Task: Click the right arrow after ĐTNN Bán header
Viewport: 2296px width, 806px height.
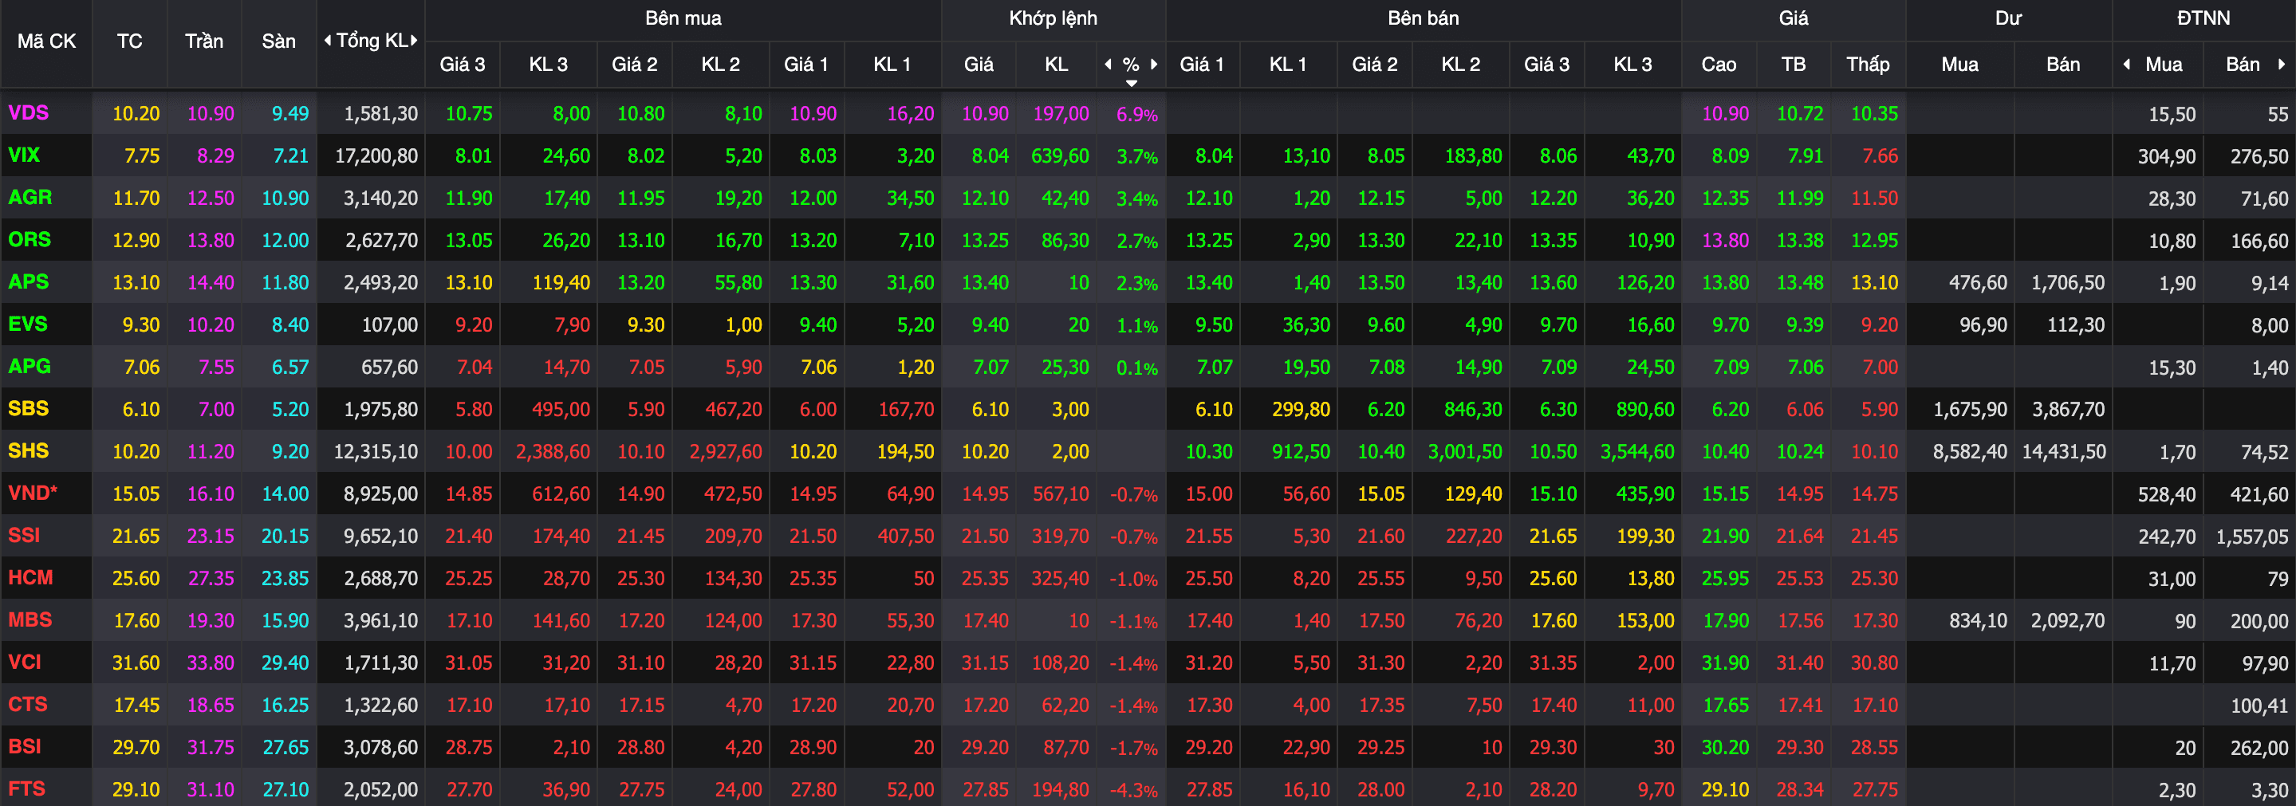Action: tap(2282, 64)
